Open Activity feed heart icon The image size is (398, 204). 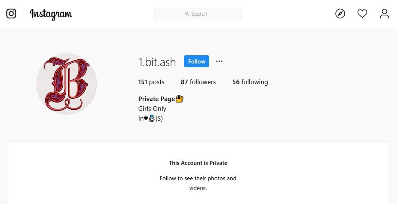[x=362, y=14]
